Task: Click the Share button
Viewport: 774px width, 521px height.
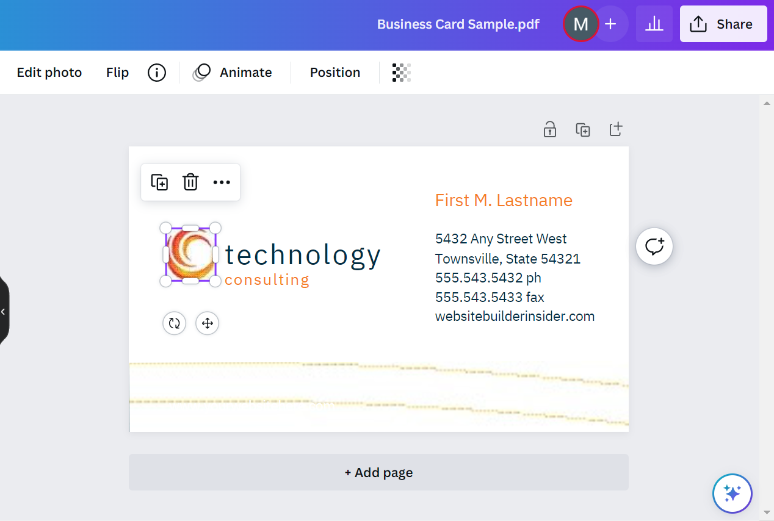Action: [723, 24]
